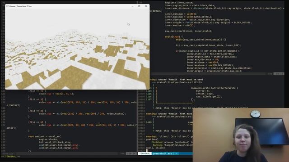
Task: Select the TERMINAL mode label in the status line
Action: pyautogui.click(x=144, y=153)
